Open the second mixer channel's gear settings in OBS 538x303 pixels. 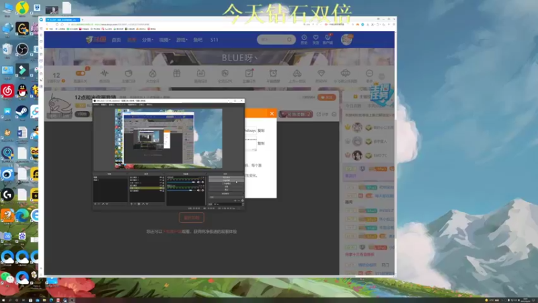(203, 191)
